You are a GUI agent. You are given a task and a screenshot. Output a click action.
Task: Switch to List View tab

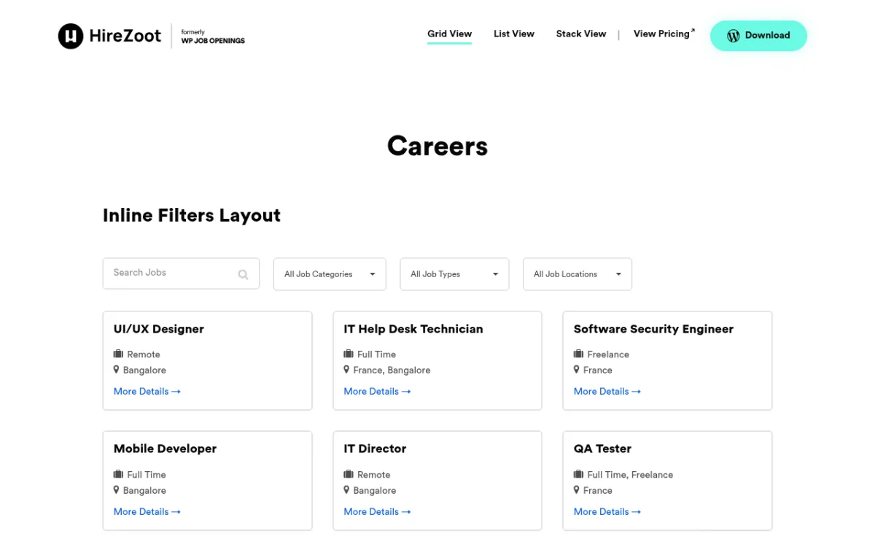coord(514,34)
